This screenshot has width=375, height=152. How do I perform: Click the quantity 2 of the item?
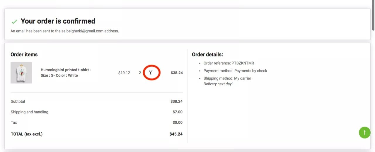[140, 73]
